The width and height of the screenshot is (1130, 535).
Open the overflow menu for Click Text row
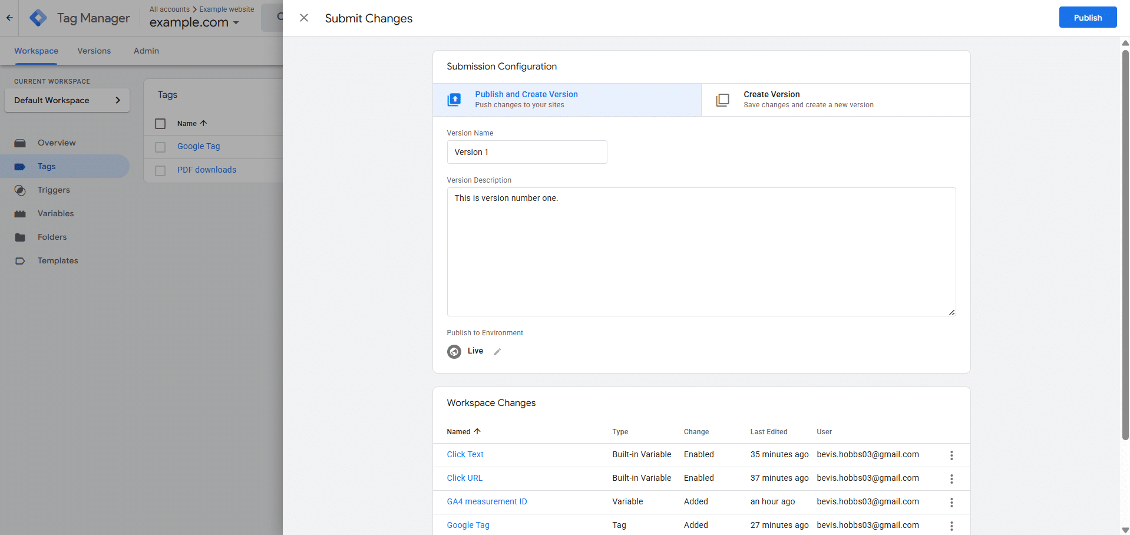[951, 455]
